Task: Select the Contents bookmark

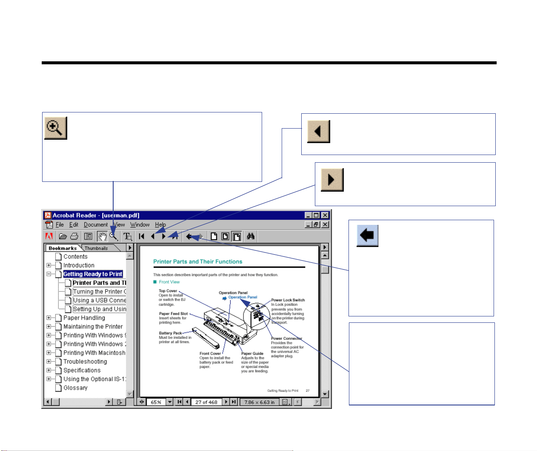Action: point(76,257)
